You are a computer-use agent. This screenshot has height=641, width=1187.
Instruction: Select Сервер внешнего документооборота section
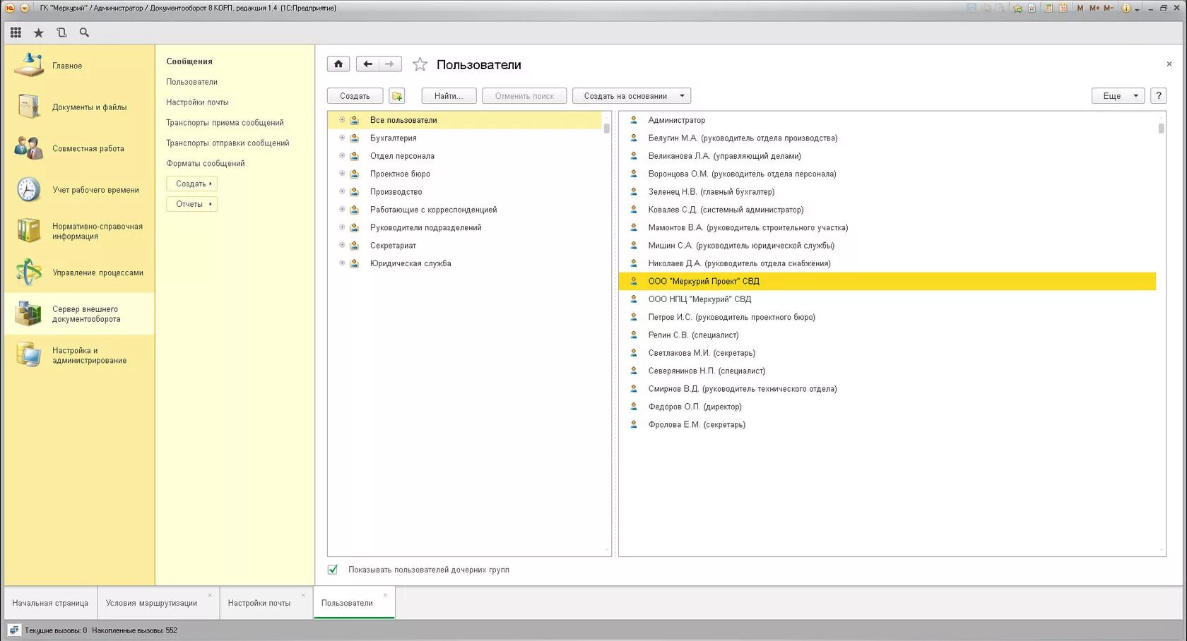[x=79, y=314]
